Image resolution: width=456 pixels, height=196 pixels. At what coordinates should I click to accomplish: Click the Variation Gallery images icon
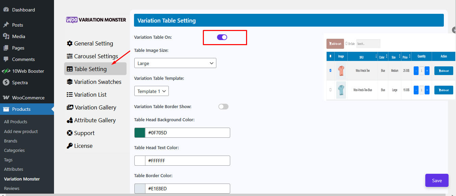point(70,107)
